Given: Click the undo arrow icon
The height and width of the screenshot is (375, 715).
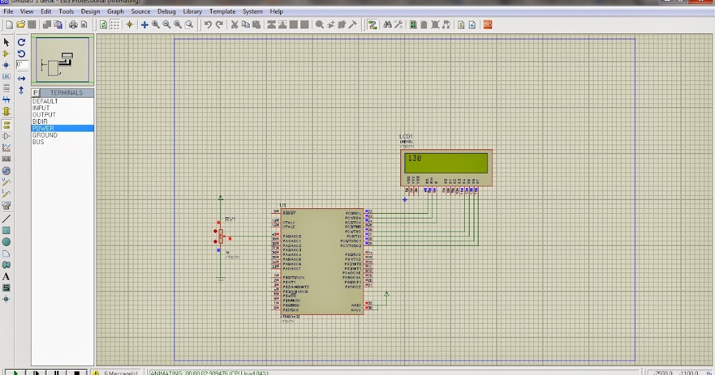Looking at the screenshot, I should (x=208, y=24).
